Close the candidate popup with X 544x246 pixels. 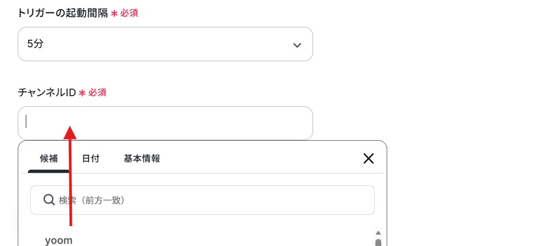pyautogui.click(x=368, y=158)
